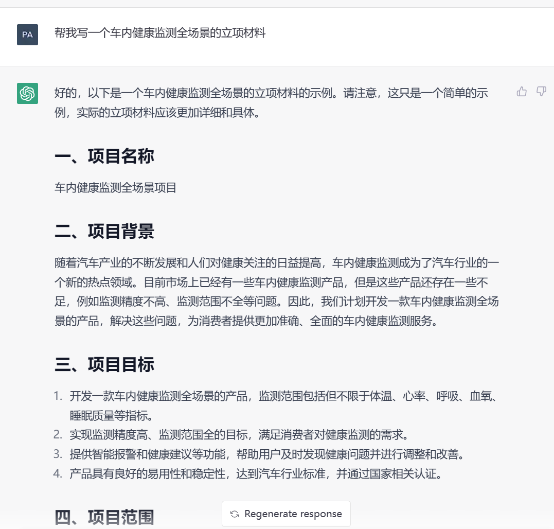Click the circular arrows regenerate icon
Viewport: 554px width, 529px height.
coord(235,514)
